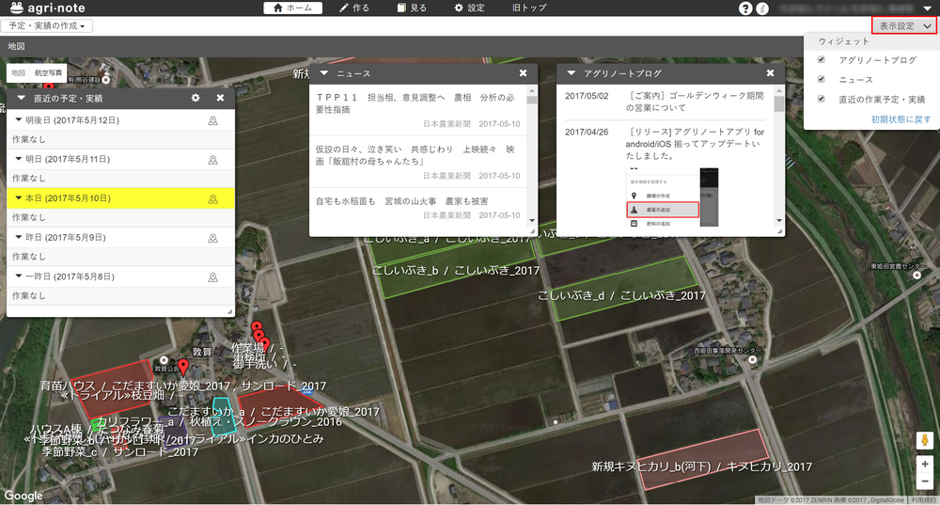
Task: Open news article 自宅も水稲苗も 宮城の山火事
Action: (x=401, y=201)
